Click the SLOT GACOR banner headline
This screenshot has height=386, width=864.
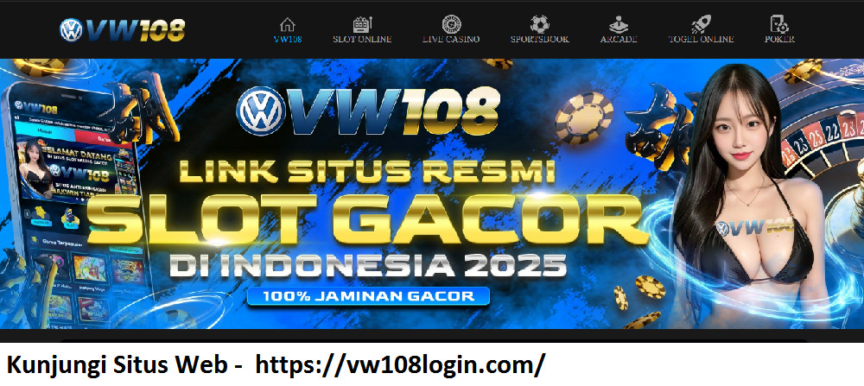[x=368, y=219]
